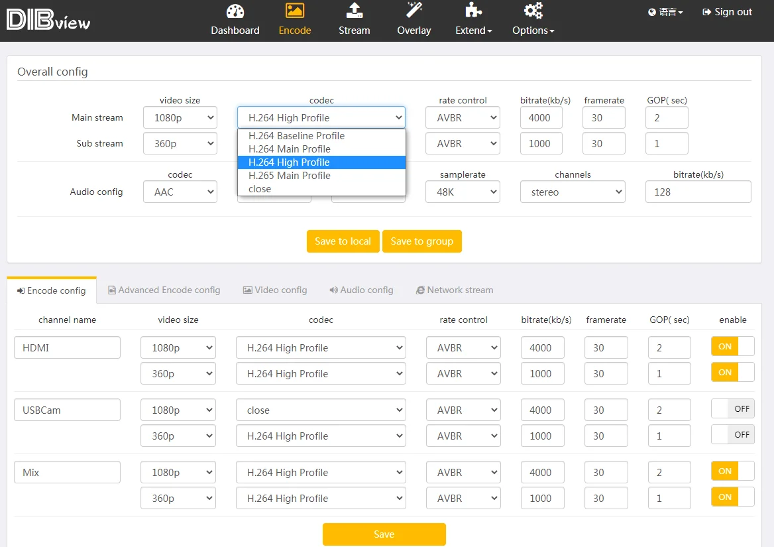Click Main stream bitrate field 4000
774x547 pixels.
pyautogui.click(x=541, y=117)
